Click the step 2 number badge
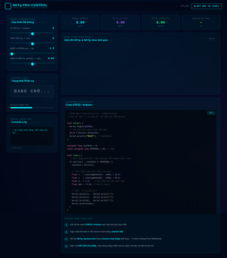The image size is (227, 258). coord(67,232)
